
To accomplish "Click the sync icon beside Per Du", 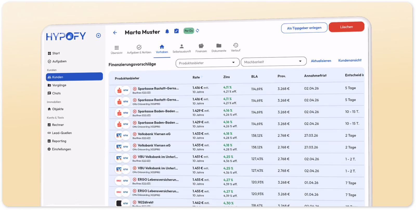I will pyautogui.click(x=198, y=31).
